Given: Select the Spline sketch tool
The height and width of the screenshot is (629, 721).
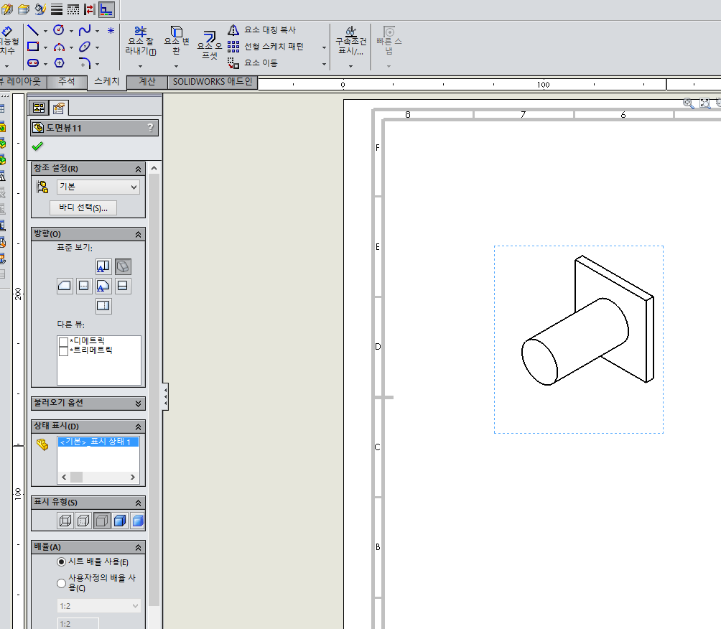Looking at the screenshot, I should coord(85,30).
